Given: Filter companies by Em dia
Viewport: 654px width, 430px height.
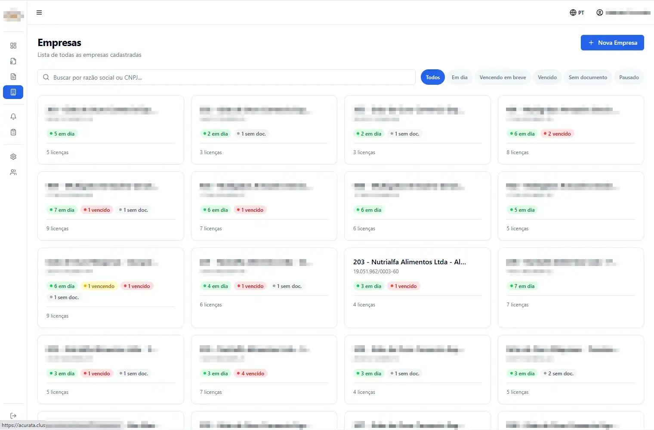Looking at the screenshot, I should tap(460, 77).
